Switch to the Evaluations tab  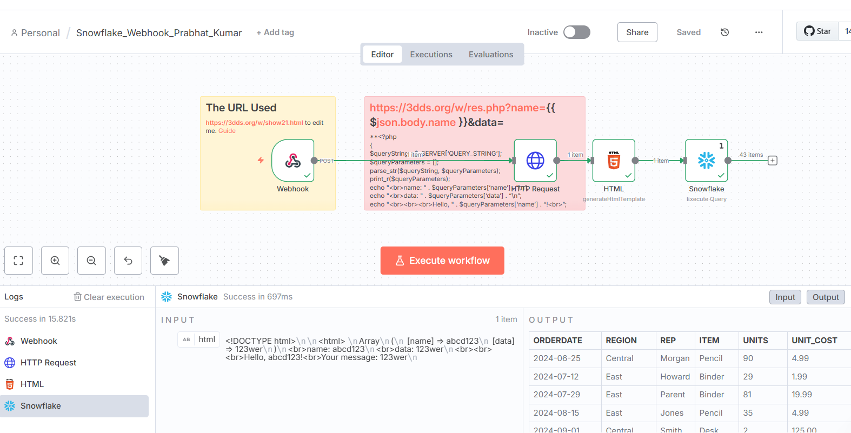490,55
